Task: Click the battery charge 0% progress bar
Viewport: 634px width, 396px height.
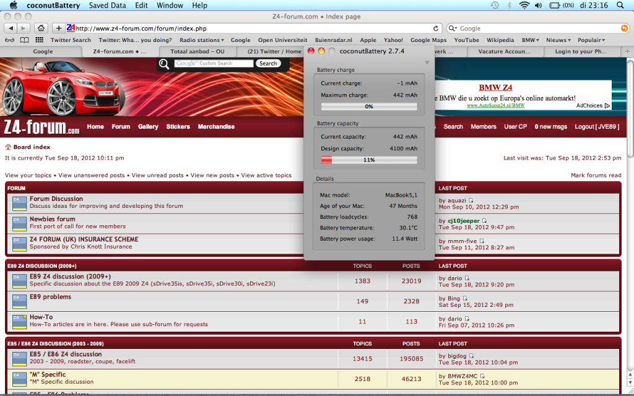Action: (369, 106)
